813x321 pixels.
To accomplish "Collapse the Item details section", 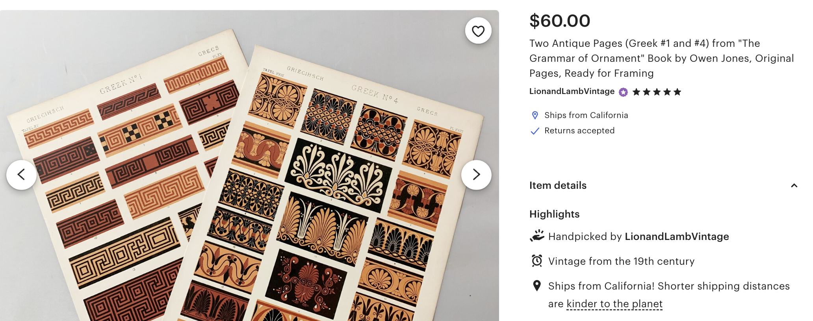I will (x=794, y=186).
